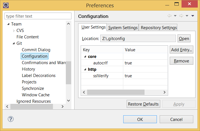This screenshot has width=200, height=131.
Task: Open Confirmations and Warnings preferences
Action: click(x=44, y=63)
